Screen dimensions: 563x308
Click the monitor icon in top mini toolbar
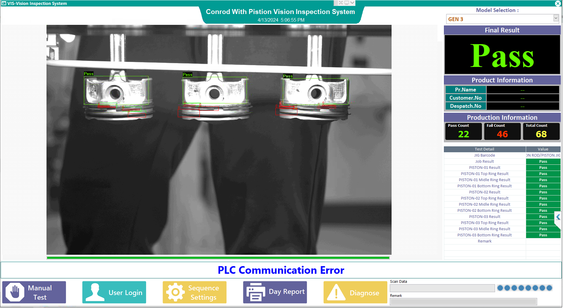click(347, 3)
